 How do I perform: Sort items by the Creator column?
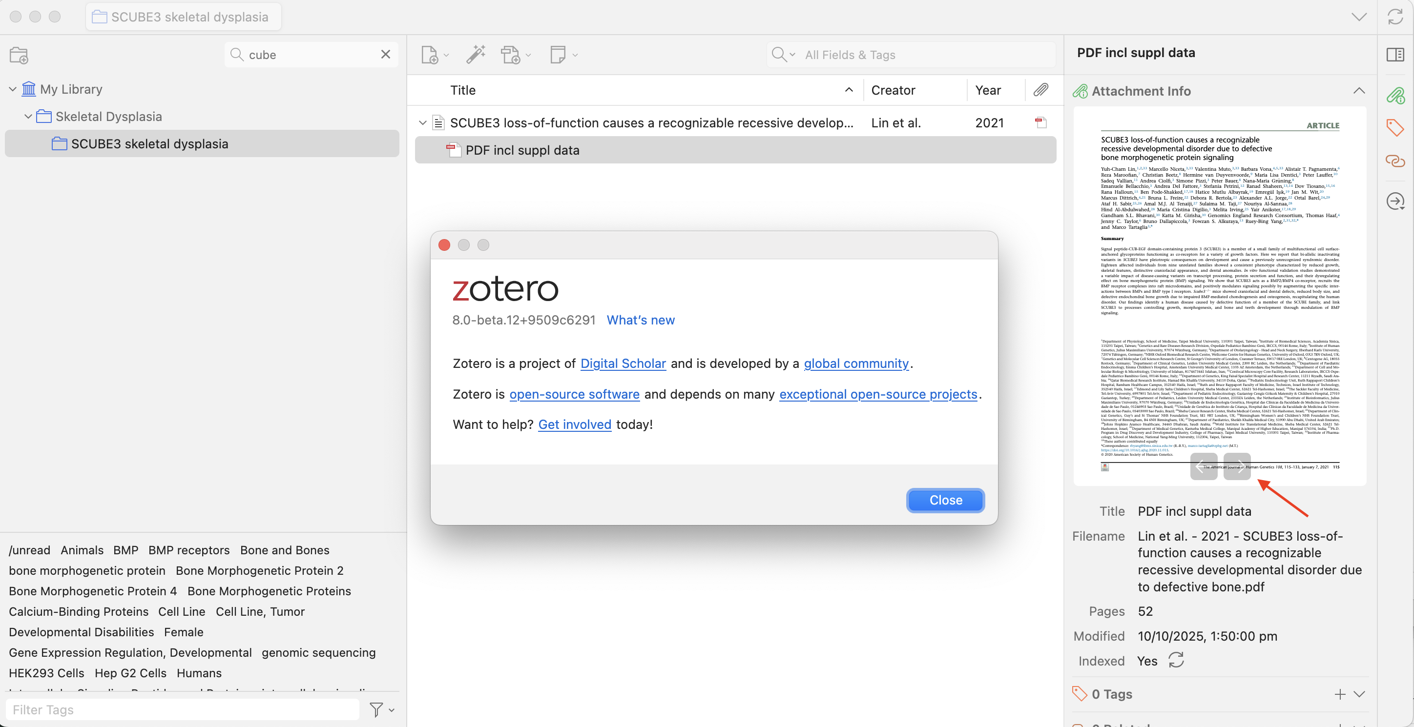point(893,90)
